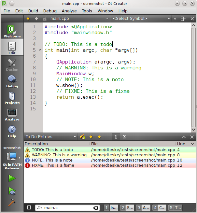Click the file lock icon beside main.cpp
197x213 pixels.
[x=45, y=19]
